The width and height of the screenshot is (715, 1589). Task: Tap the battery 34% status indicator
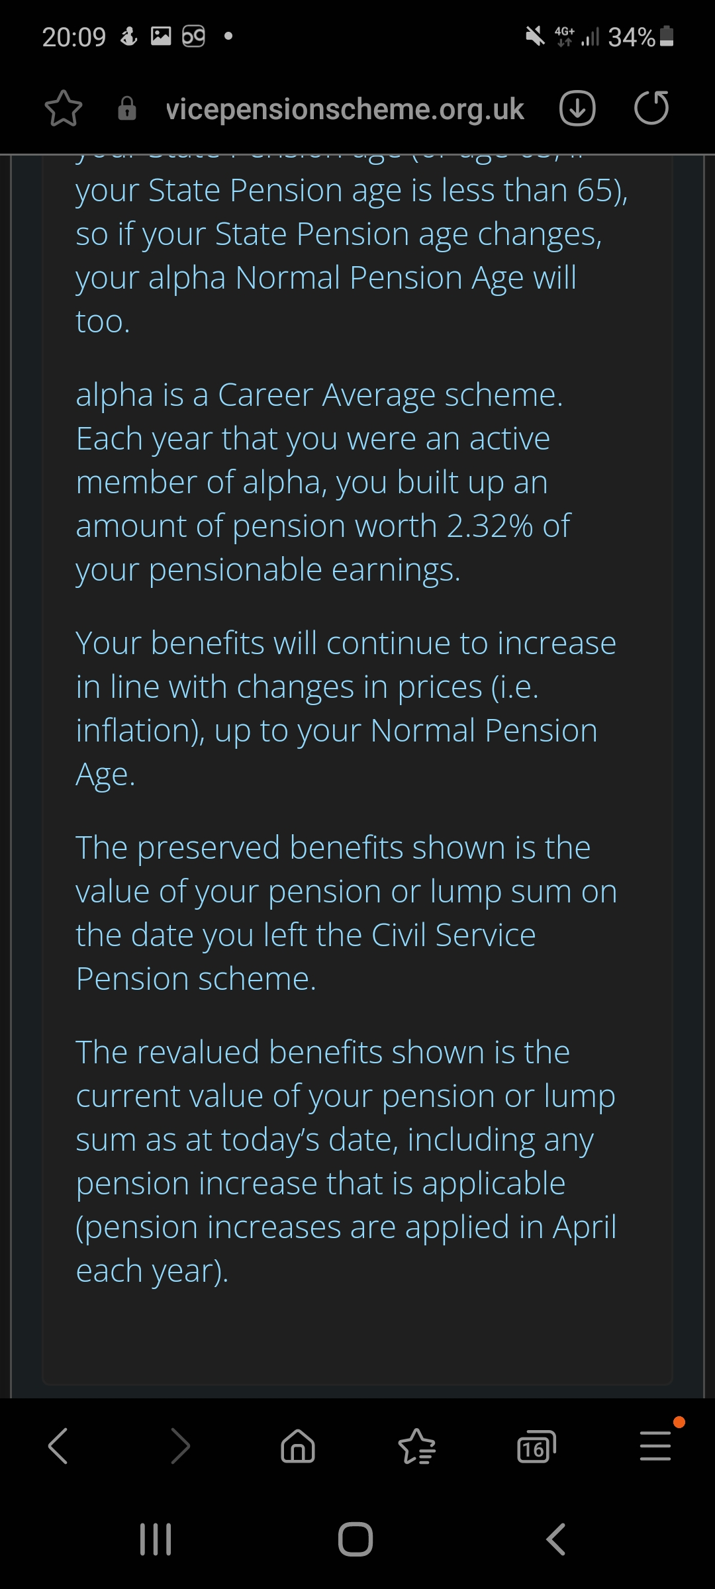[640, 37]
